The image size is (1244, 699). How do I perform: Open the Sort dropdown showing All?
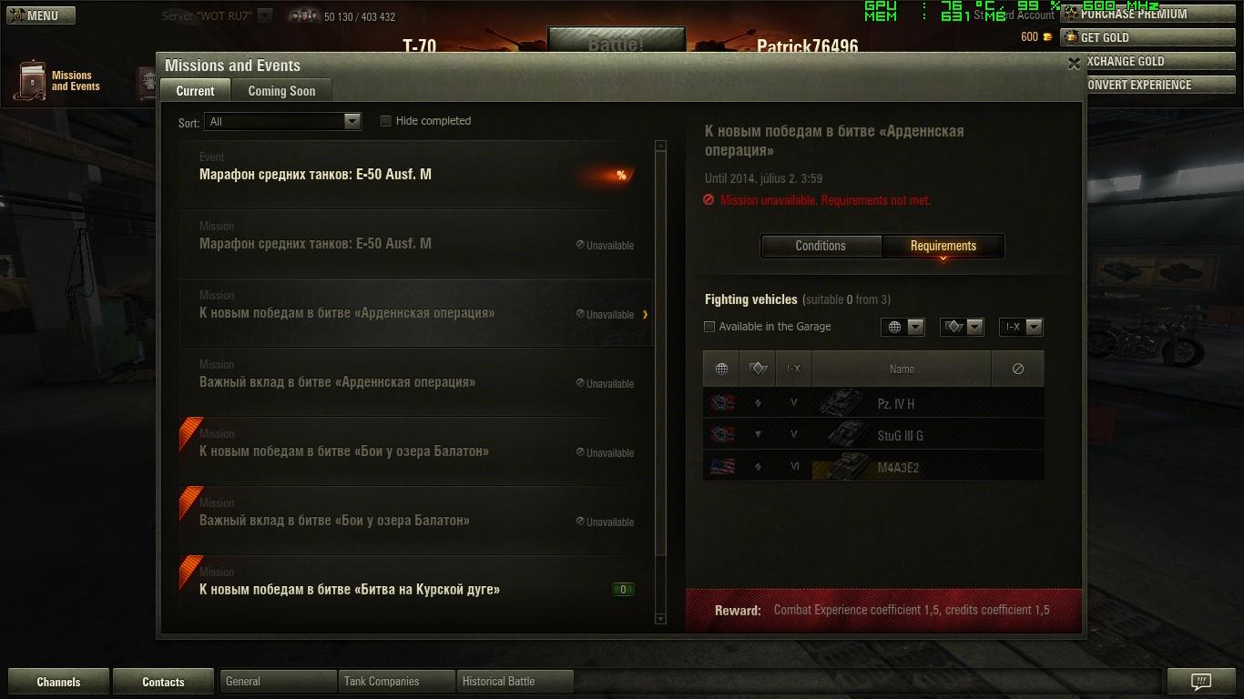click(283, 121)
